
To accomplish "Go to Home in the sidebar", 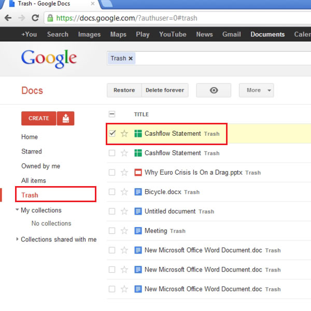I will (x=30, y=137).
